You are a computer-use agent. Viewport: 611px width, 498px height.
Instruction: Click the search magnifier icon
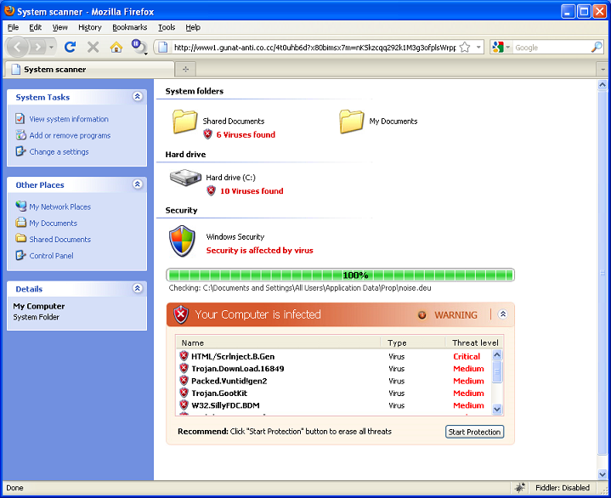(597, 48)
